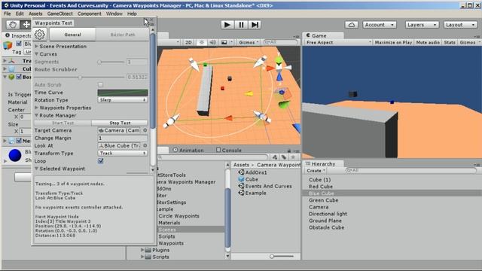Screen dimensions: 482x271
Task: Click the Box Collider component icon
Action: point(11,77)
